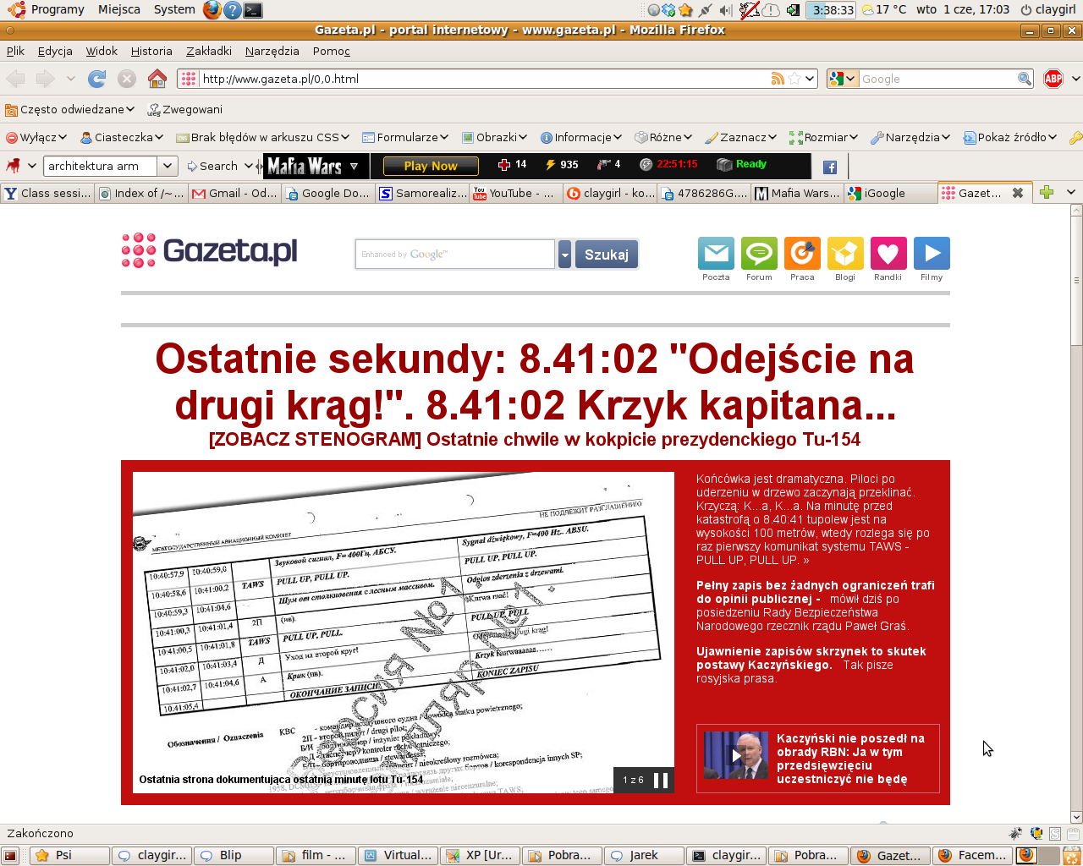The height and width of the screenshot is (866, 1083).
Task: Click the Gazeta.pl Google search input field
Action: 455,254
